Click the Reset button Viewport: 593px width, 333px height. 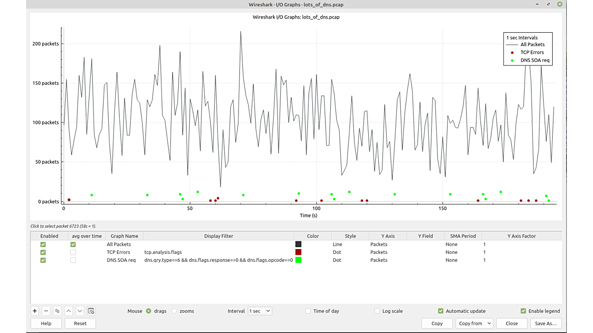80,324
